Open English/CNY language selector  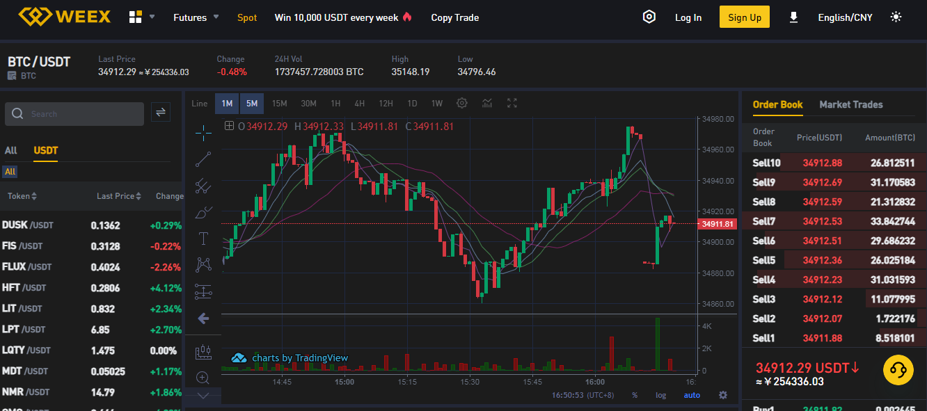(845, 17)
